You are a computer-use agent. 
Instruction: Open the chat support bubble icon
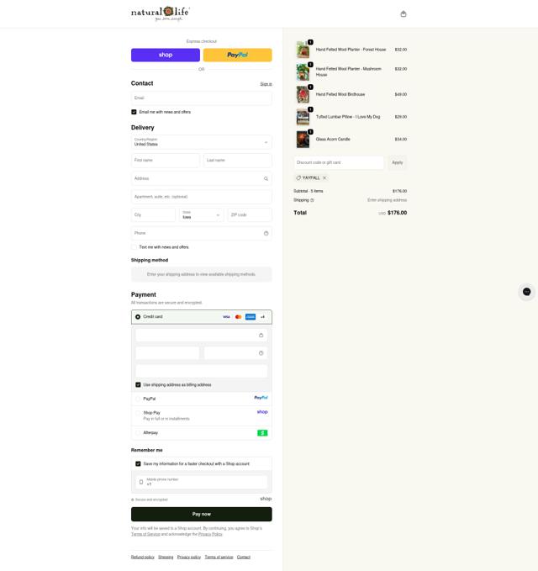[x=526, y=291]
